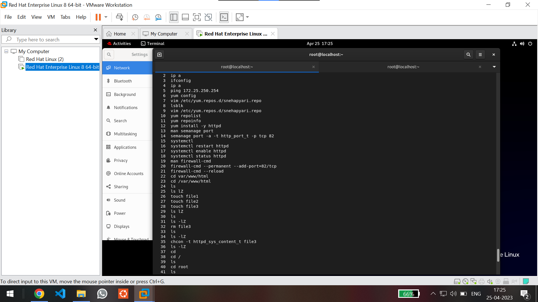Toggle the thumbnail bar view
This screenshot has width=538, height=302.
click(185, 17)
